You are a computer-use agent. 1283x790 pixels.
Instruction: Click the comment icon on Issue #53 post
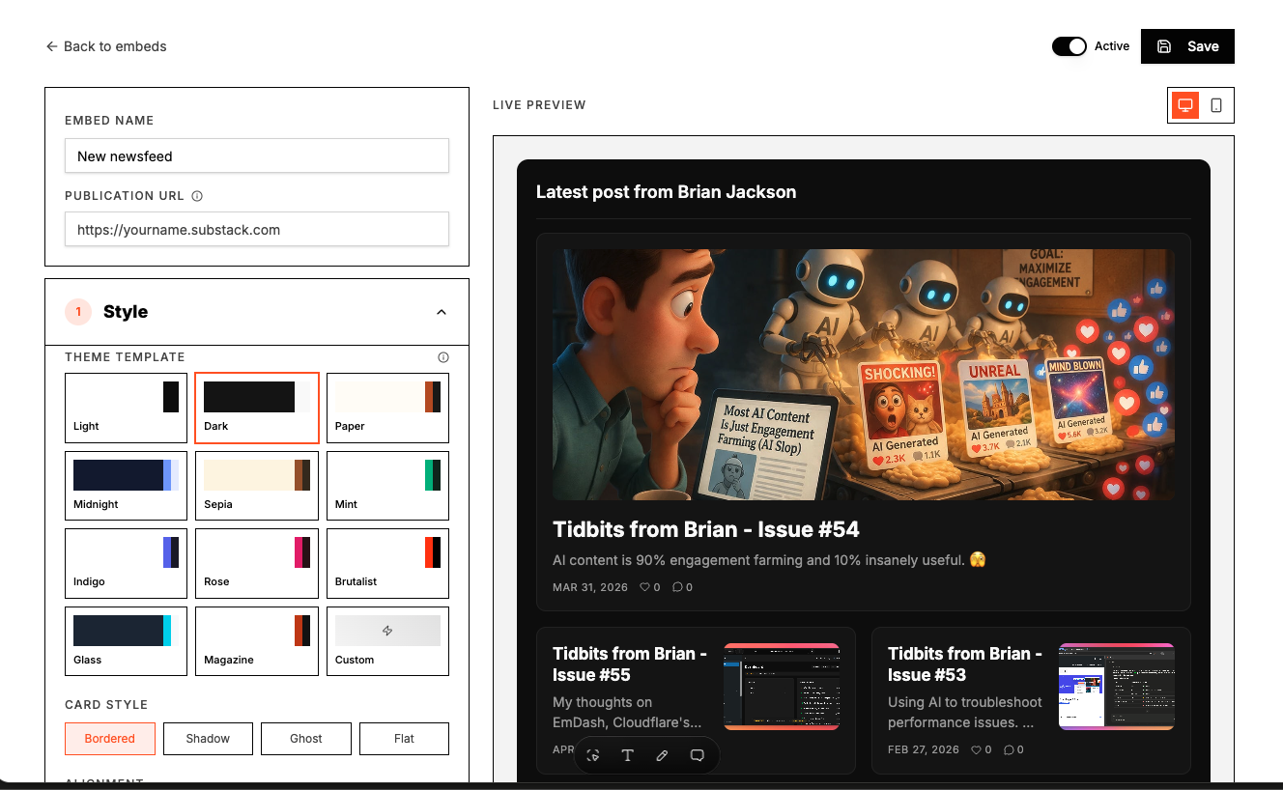1009,749
